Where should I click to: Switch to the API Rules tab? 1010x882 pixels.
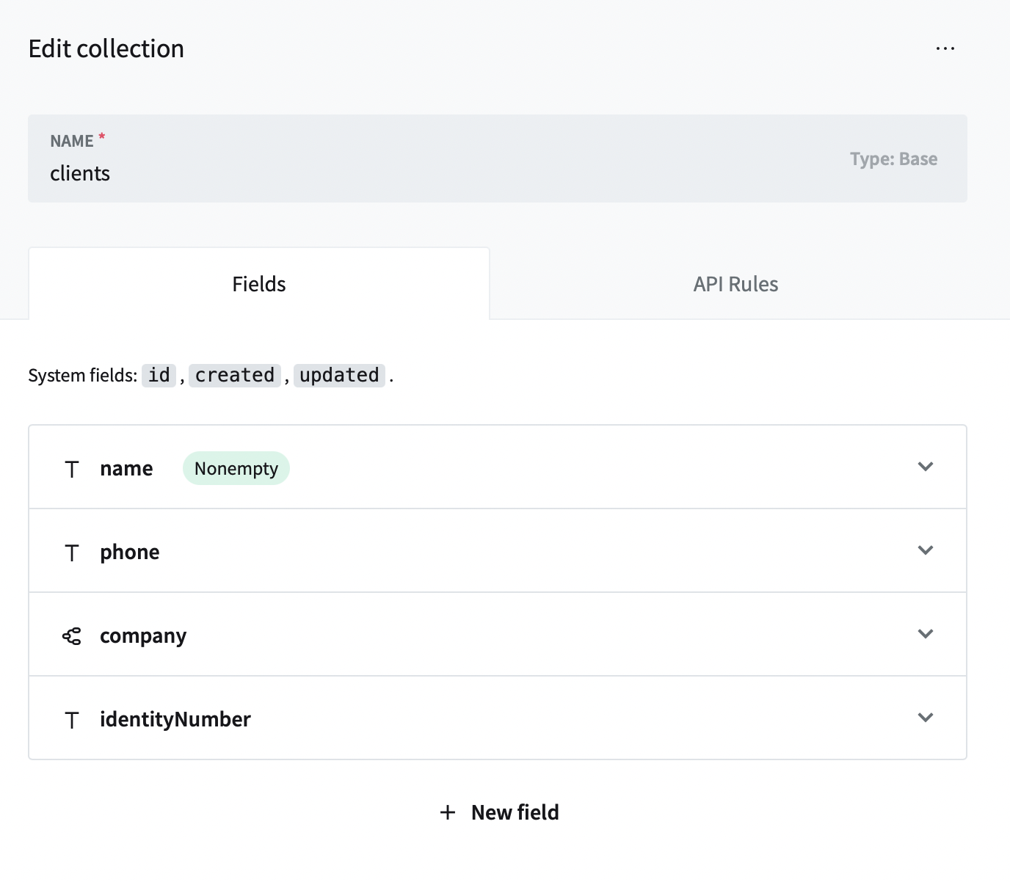coord(735,284)
